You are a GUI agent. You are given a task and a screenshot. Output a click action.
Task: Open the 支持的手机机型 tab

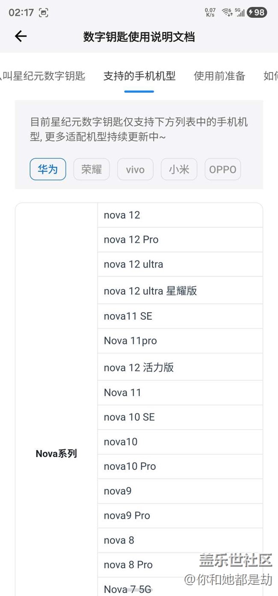click(139, 76)
